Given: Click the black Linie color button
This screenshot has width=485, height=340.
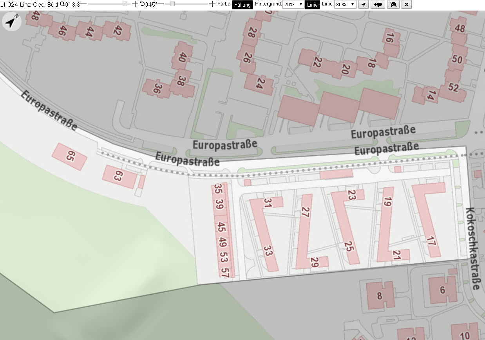Looking at the screenshot, I should pyautogui.click(x=312, y=5).
